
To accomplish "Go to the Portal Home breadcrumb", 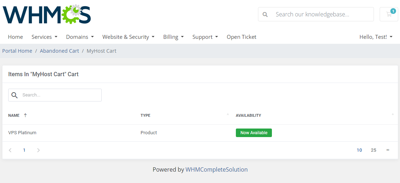I will click(17, 51).
